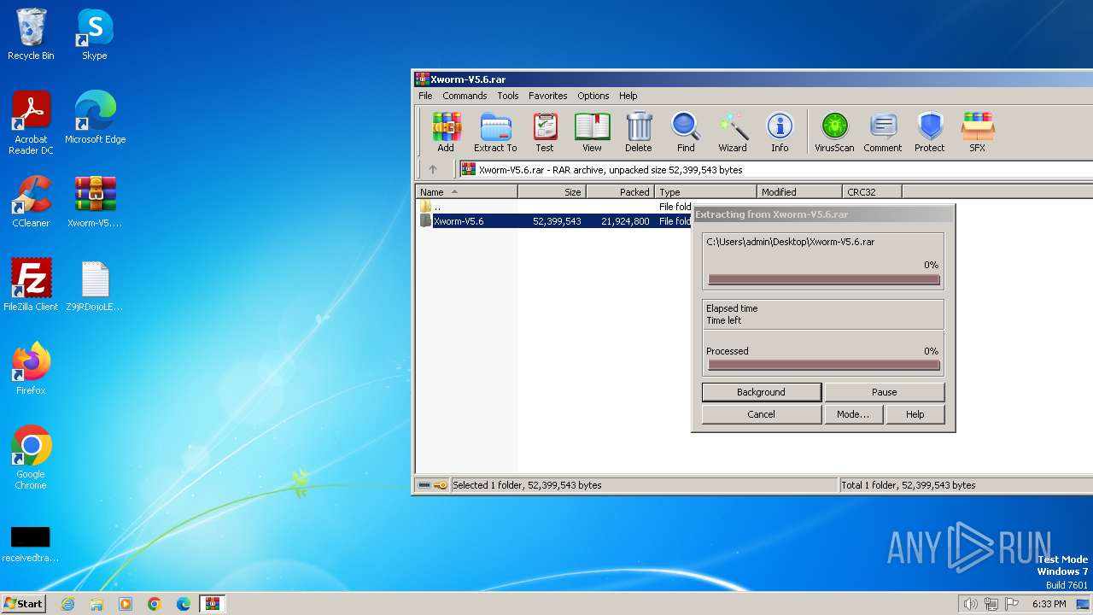
Task: Click the Add toolbar icon in WinRAR
Action: tap(446, 132)
